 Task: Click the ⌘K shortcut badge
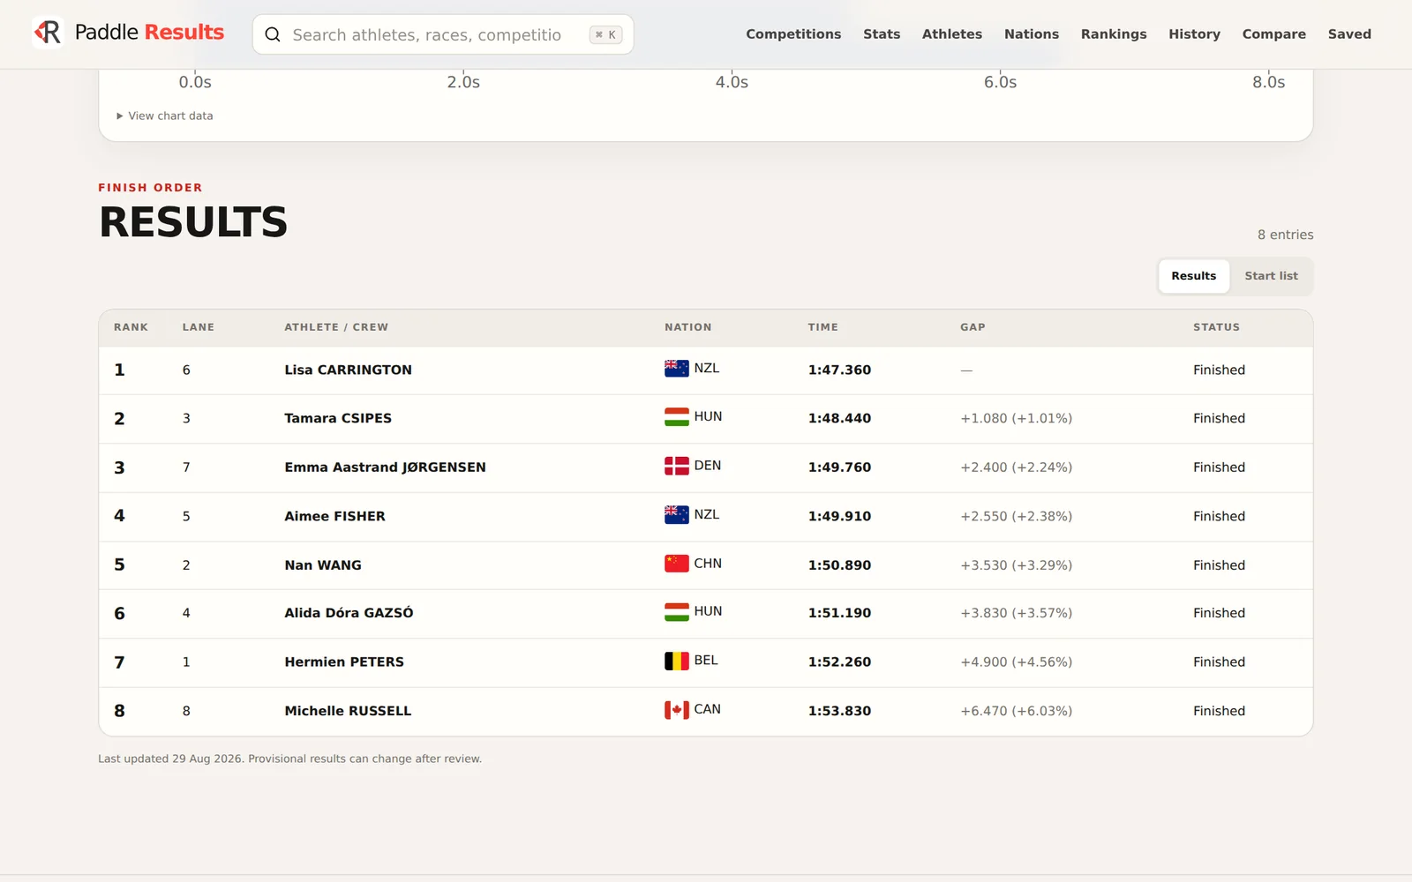[605, 34]
